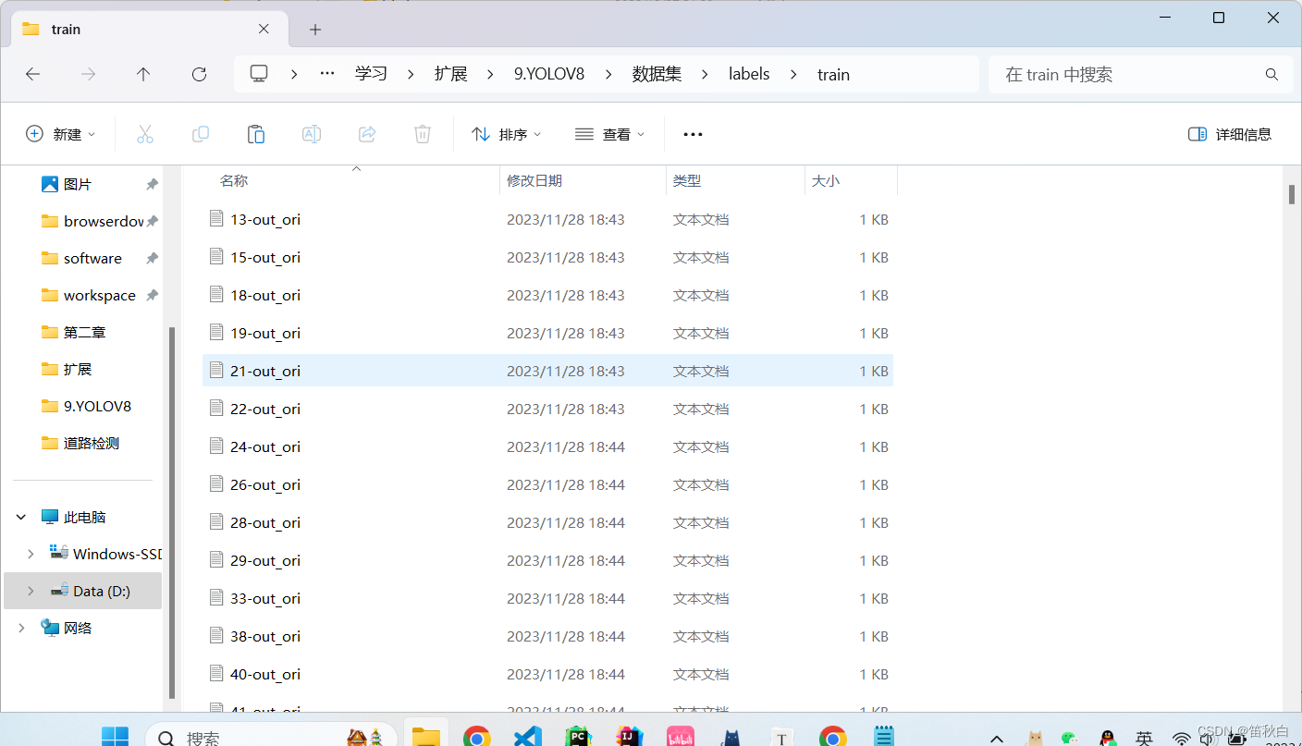Click the Copy icon in toolbar
The image size is (1302, 746).
coord(201,134)
